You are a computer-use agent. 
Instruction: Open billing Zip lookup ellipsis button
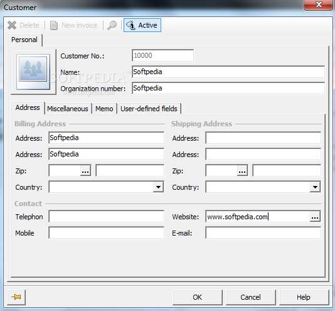click(85, 171)
